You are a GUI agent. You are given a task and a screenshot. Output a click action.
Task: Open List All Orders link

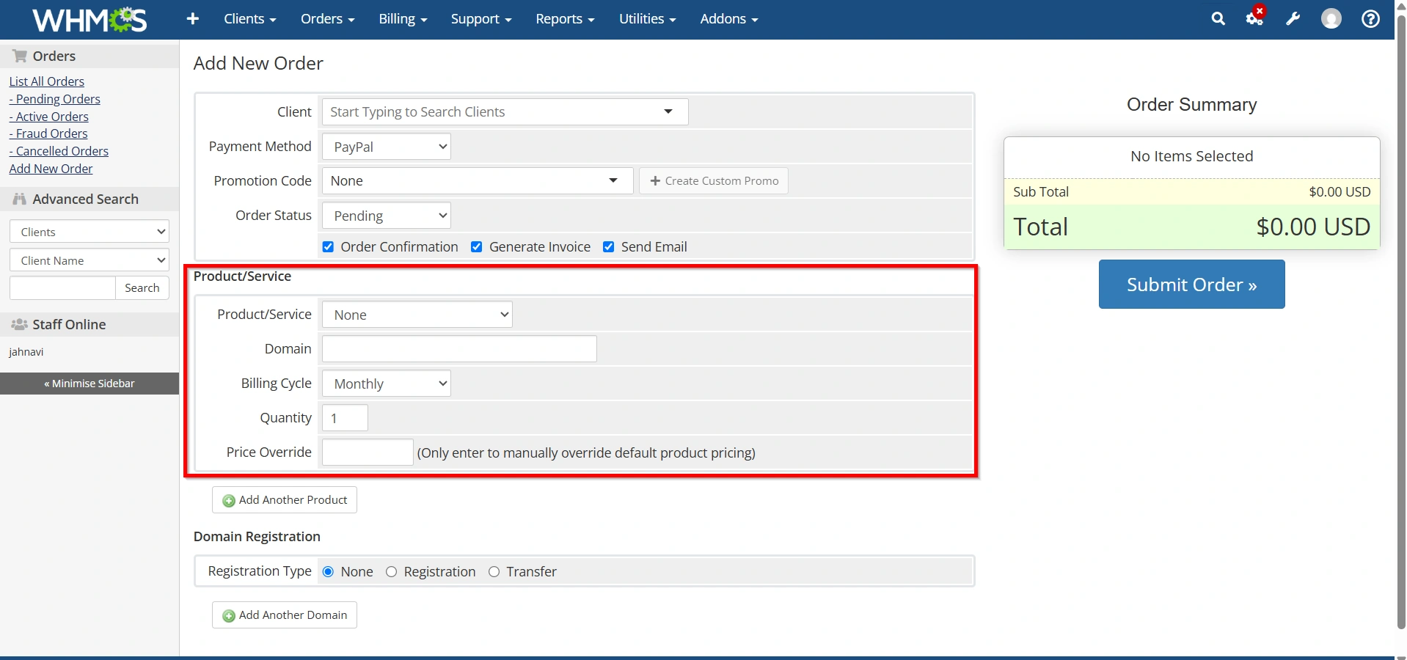tap(47, 81)
